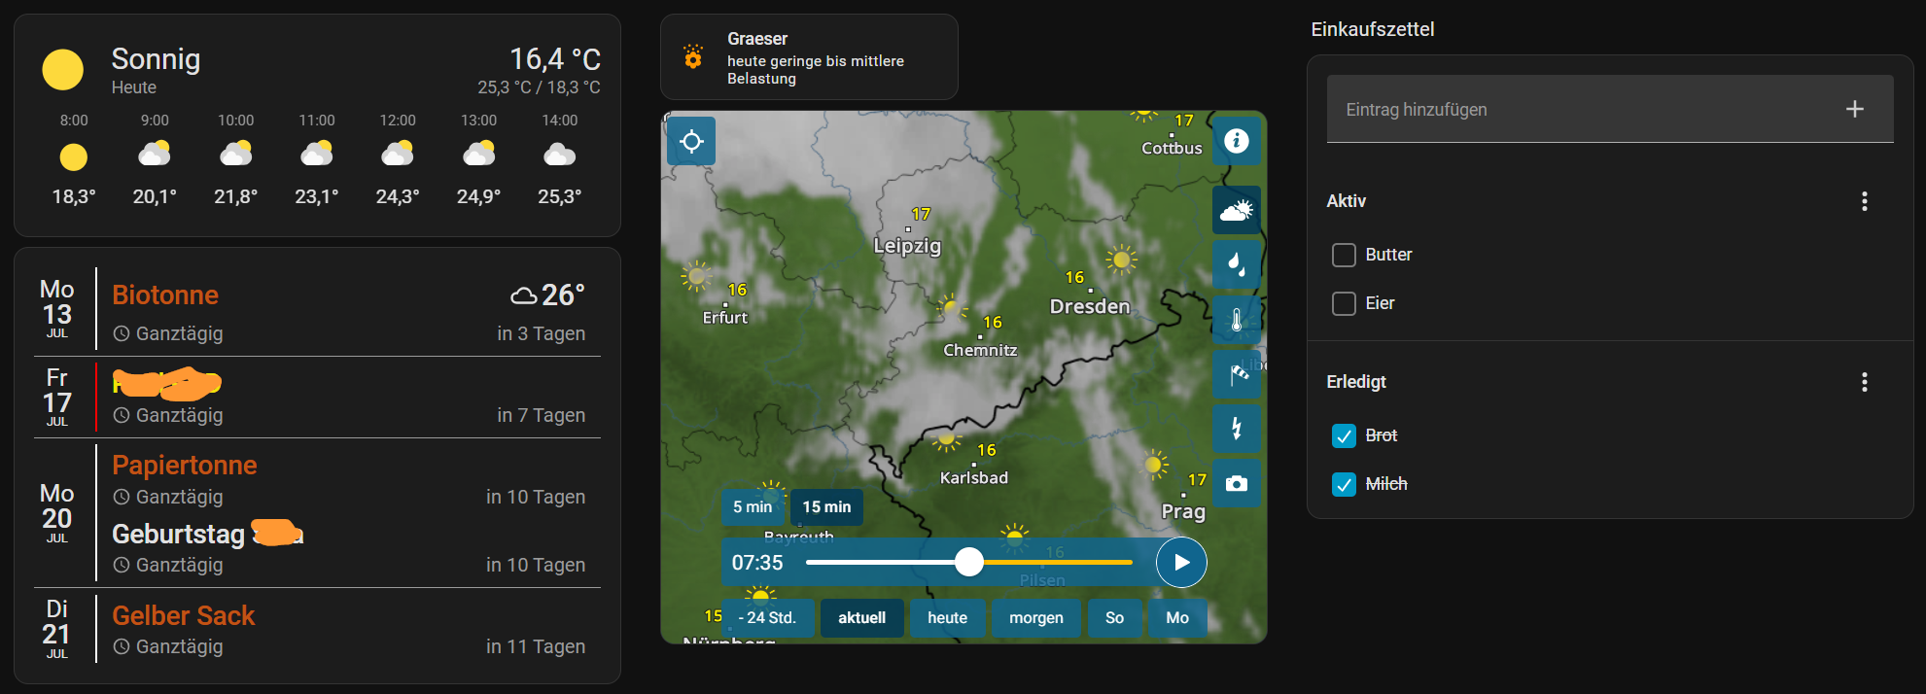Switch radar to aktuell
The width and height of the screenshot is (1926, 694).
(x=861, y=618)
